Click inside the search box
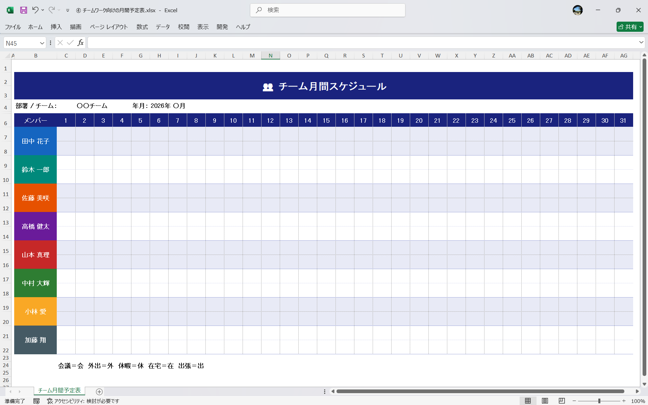This screenshot has height=405, width=648. pyautogui.click(x=327, y=10)
